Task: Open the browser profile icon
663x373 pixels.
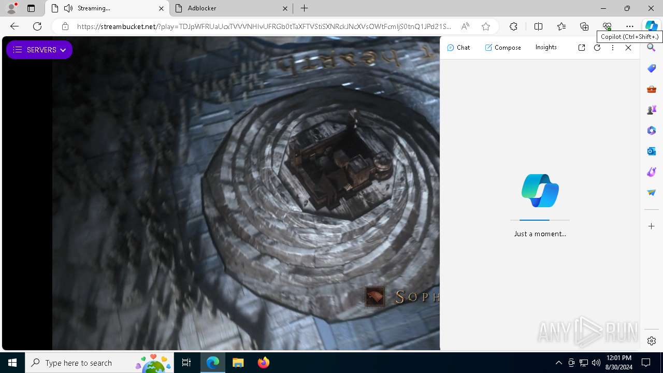Action: 11,8
